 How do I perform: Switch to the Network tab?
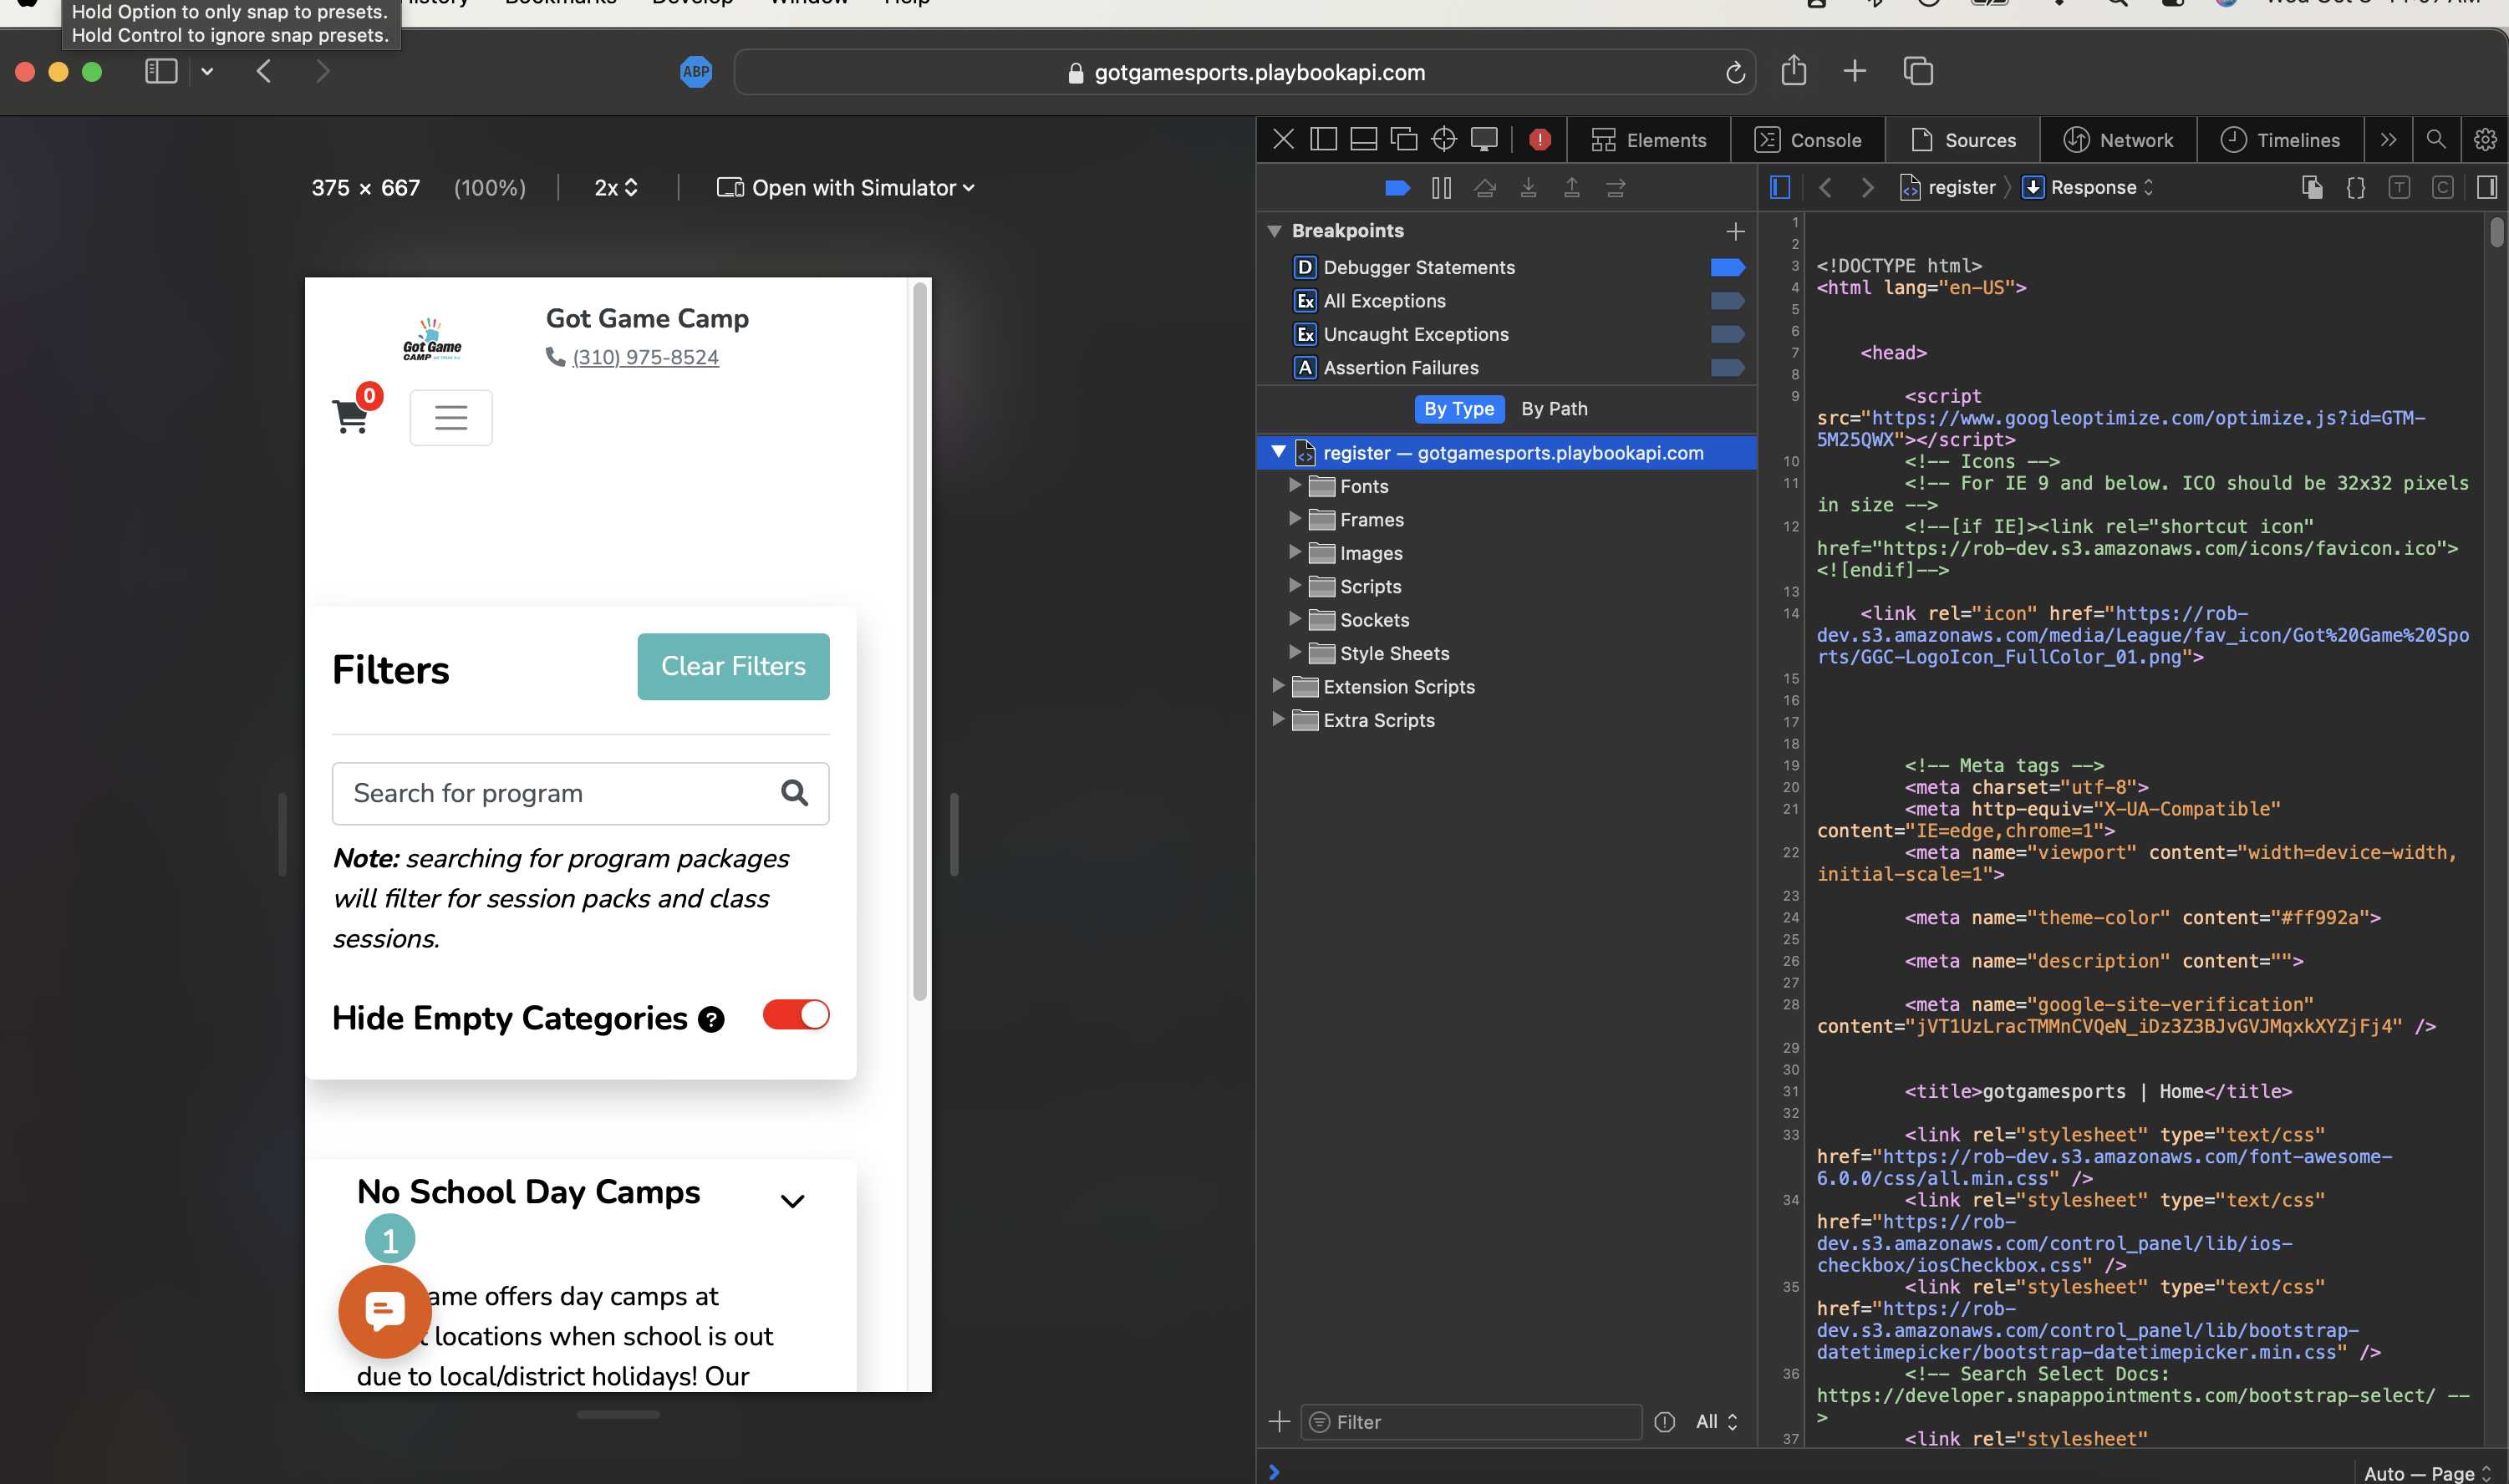tap(2118, 140)
